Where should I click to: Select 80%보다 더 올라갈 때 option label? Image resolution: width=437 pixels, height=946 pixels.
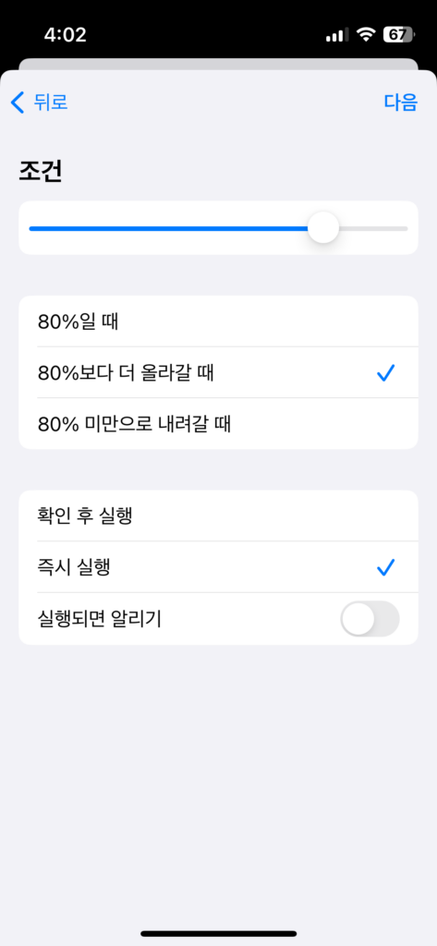coord(126,373)
